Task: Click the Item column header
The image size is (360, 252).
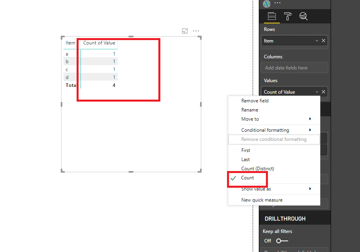Action: [70, 43]
